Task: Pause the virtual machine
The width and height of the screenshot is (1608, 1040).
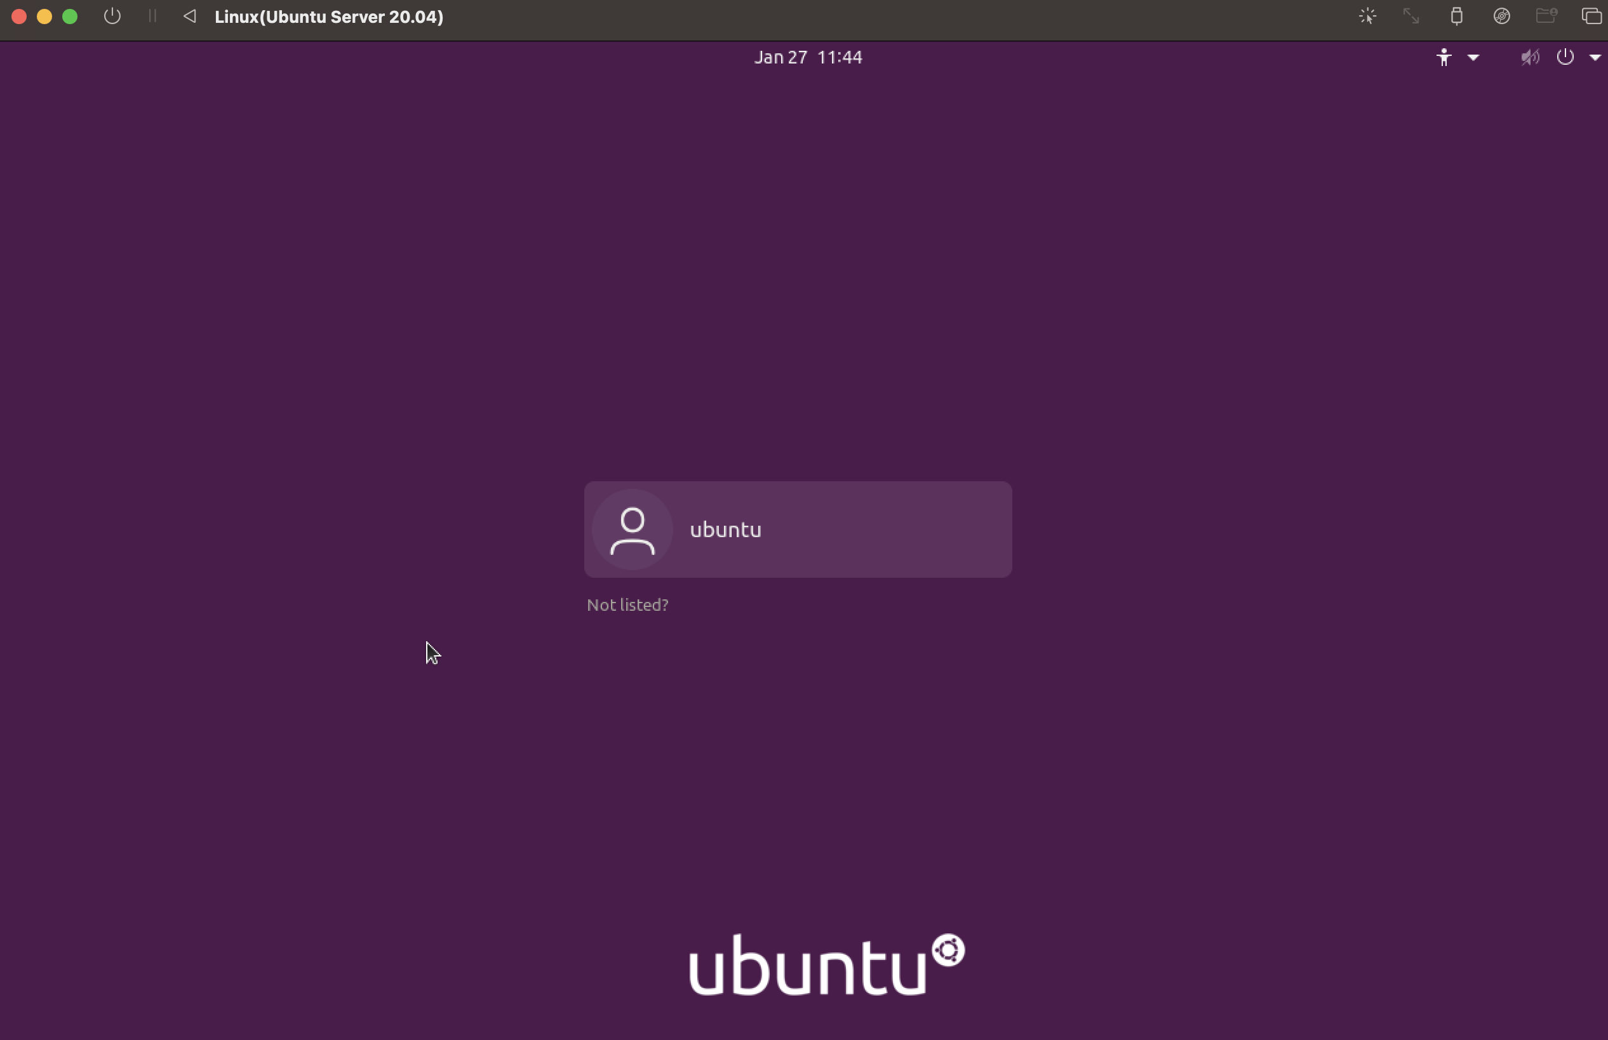Action: coord(152,17)
